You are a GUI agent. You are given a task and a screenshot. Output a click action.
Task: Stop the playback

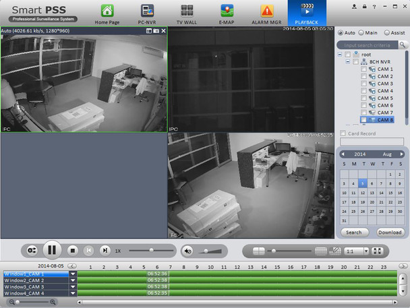73,251
